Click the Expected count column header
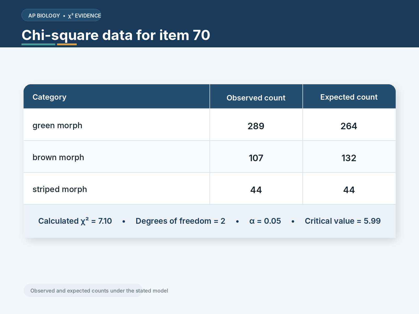This screenshot has width=419, height=314. [x=349, y=97]
